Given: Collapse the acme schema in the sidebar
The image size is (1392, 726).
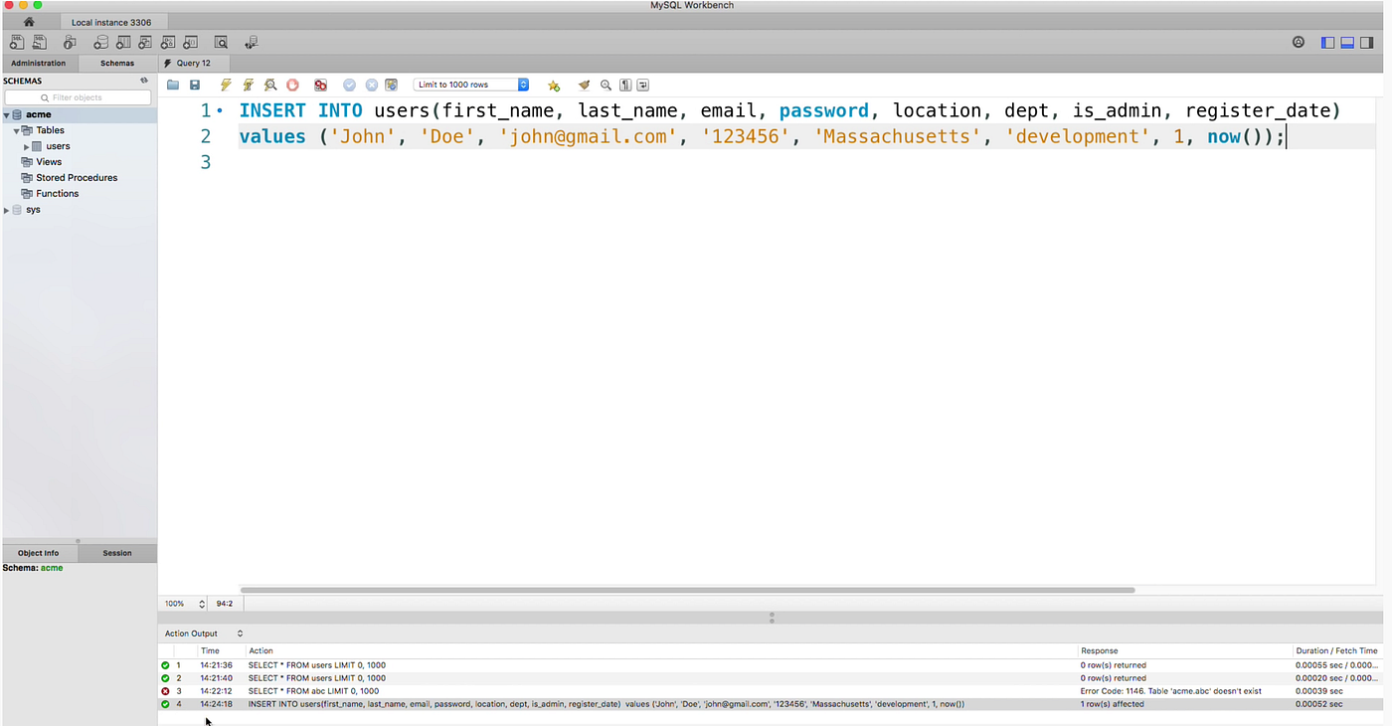Looking at the screenshot, I should [6, 114].
